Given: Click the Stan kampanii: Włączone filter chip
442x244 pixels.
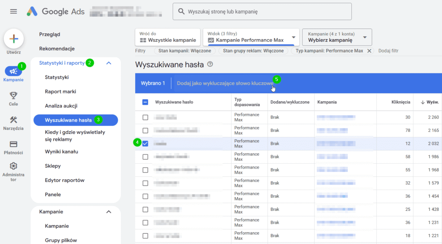Looking at the screenshot, I should [185, 51].
